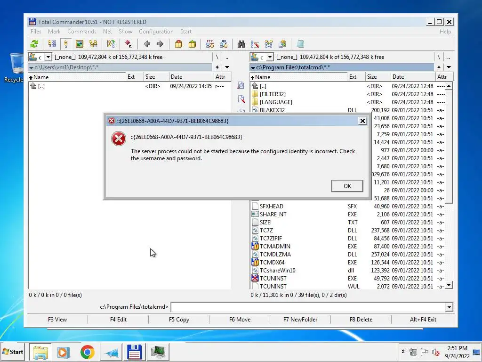Open the Net menu

coord(108,32)
